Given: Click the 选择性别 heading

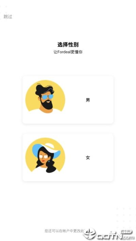Looking at the screenshot, I should [x=68, y=44].
